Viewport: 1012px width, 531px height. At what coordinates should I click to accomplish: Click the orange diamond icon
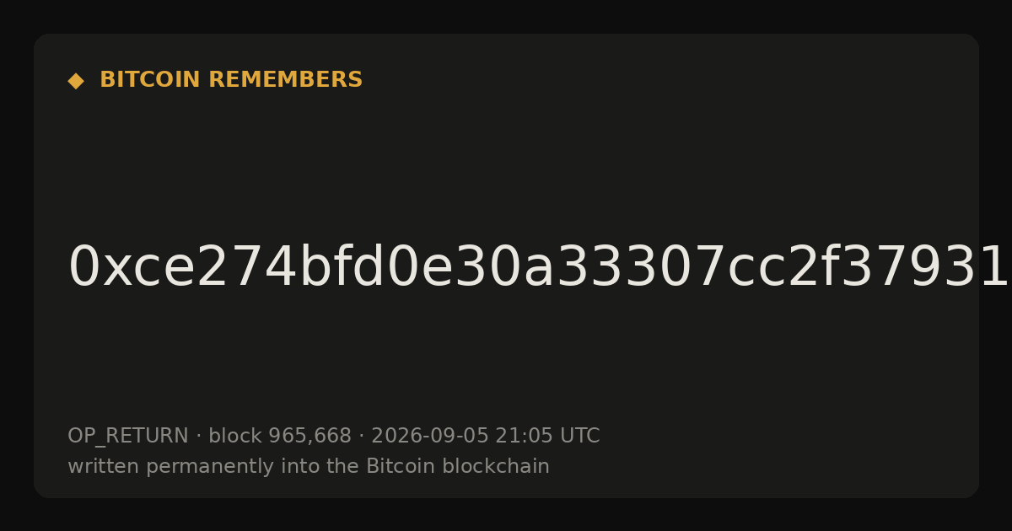76,81
